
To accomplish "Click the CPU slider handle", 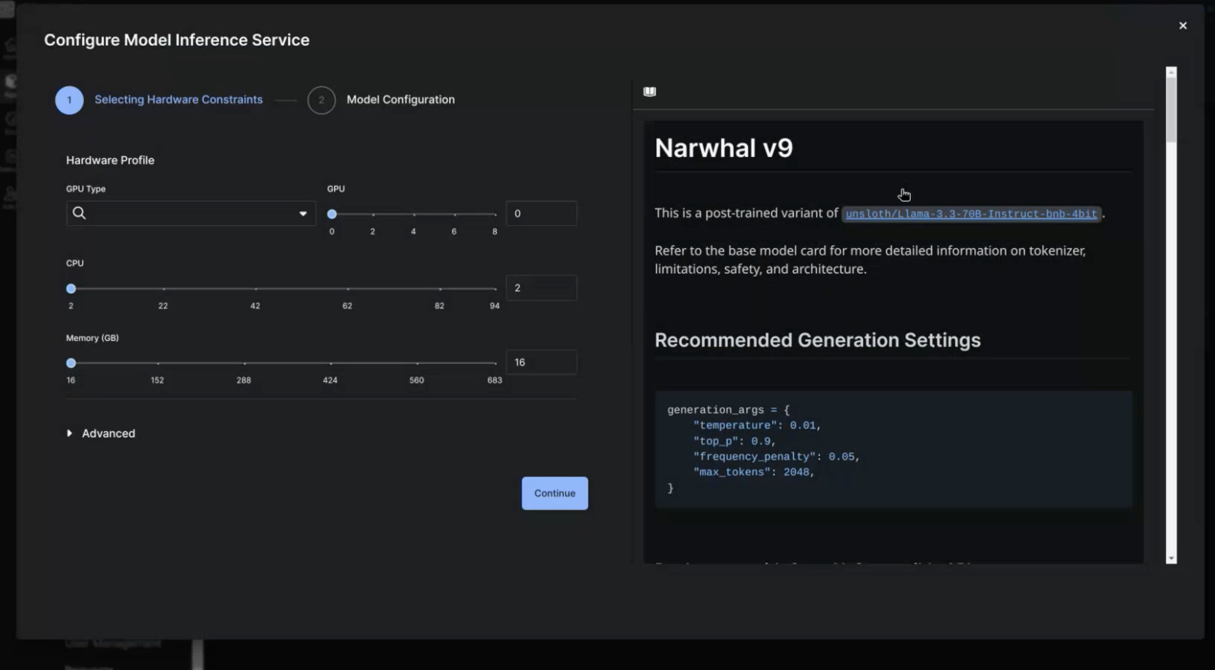I will (x=71, y=289).
